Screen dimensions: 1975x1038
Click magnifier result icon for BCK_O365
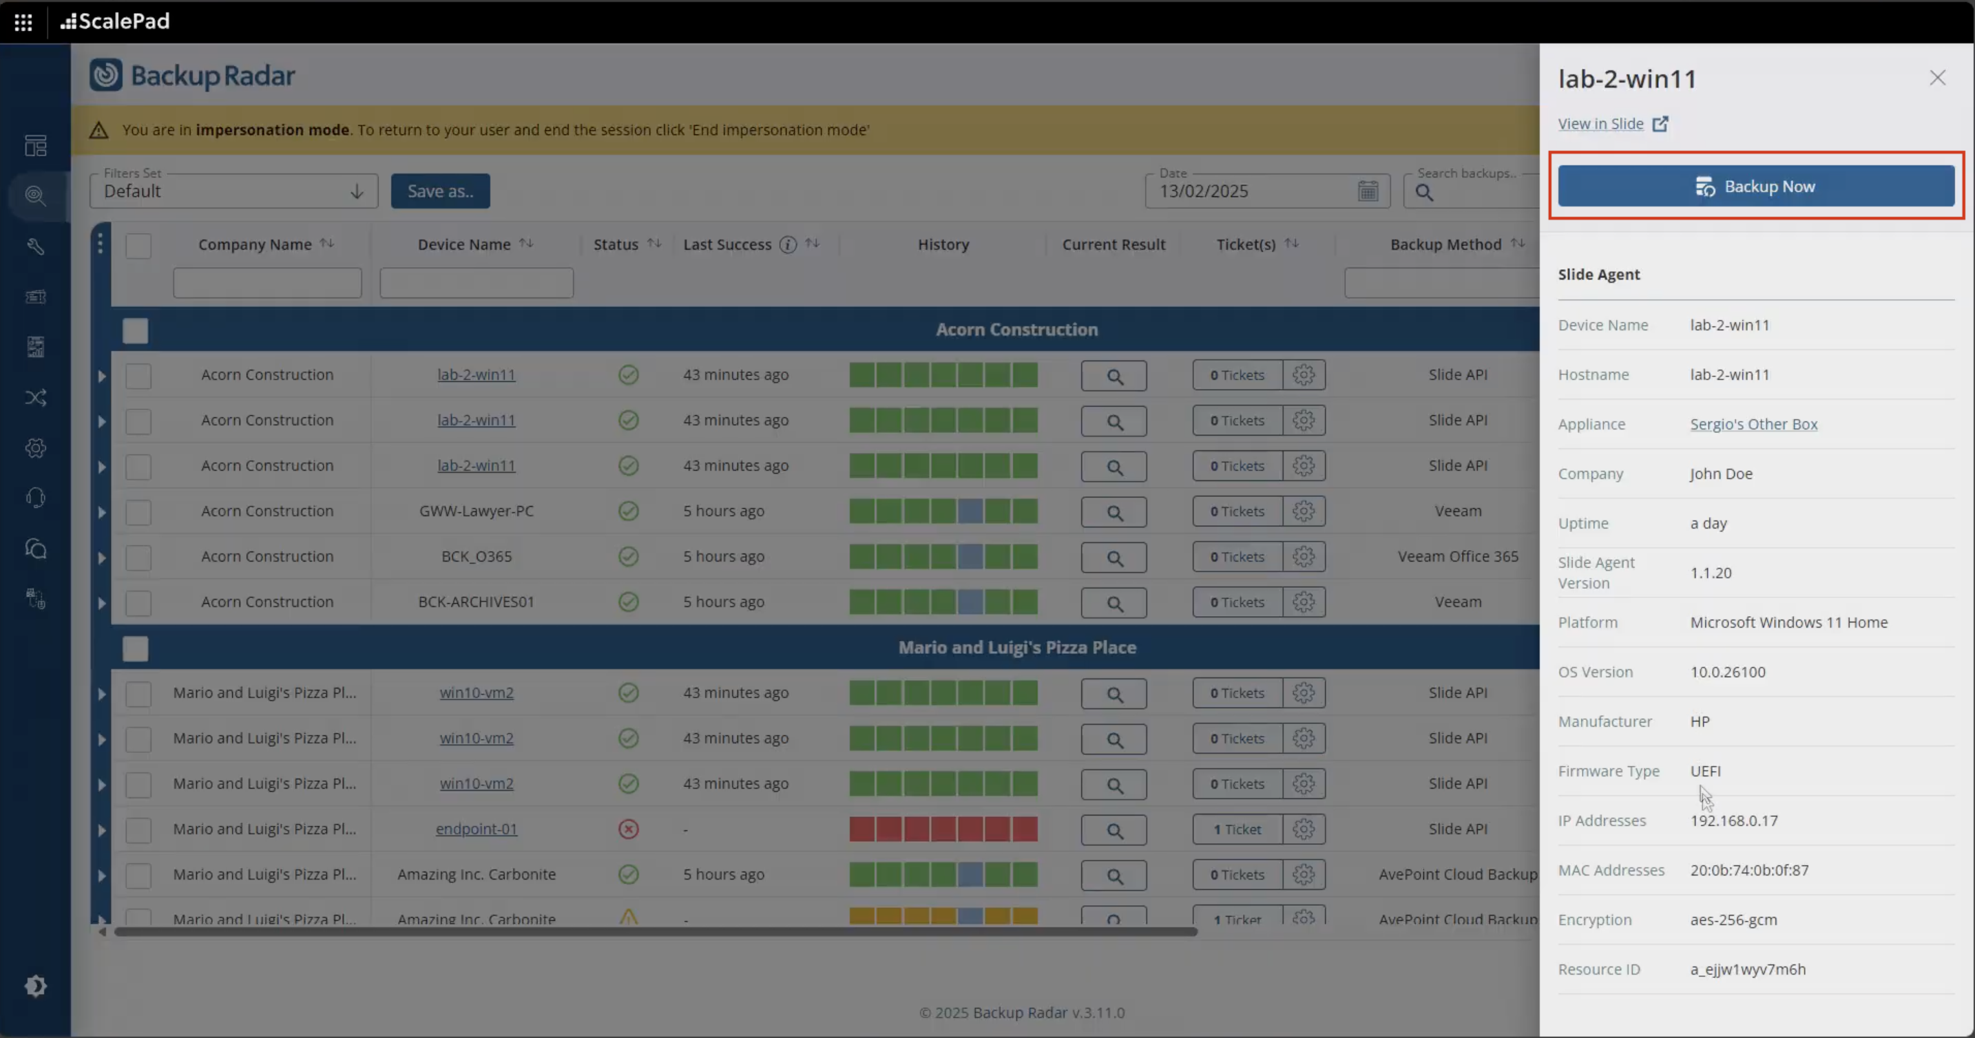[x=1114, y=558]
